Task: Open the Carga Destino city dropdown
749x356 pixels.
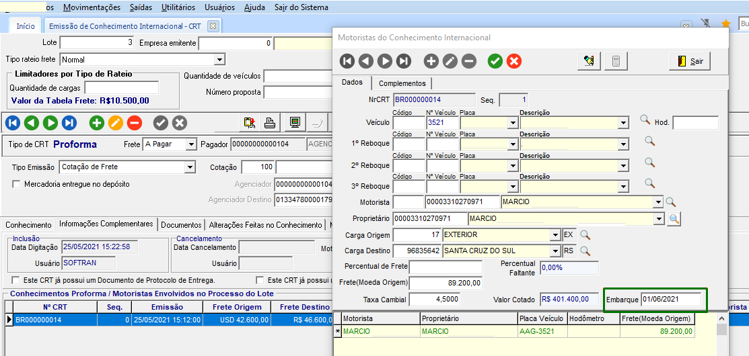Action: [x=555, y=251]
